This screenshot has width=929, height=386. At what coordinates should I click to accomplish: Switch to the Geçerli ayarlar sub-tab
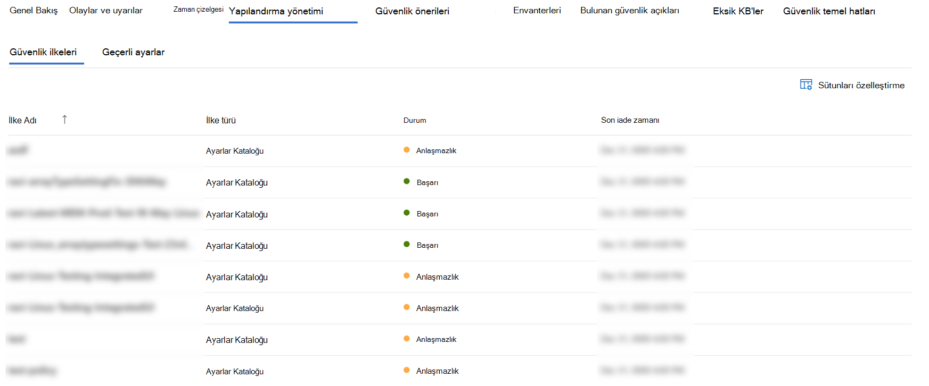point(133,52)
